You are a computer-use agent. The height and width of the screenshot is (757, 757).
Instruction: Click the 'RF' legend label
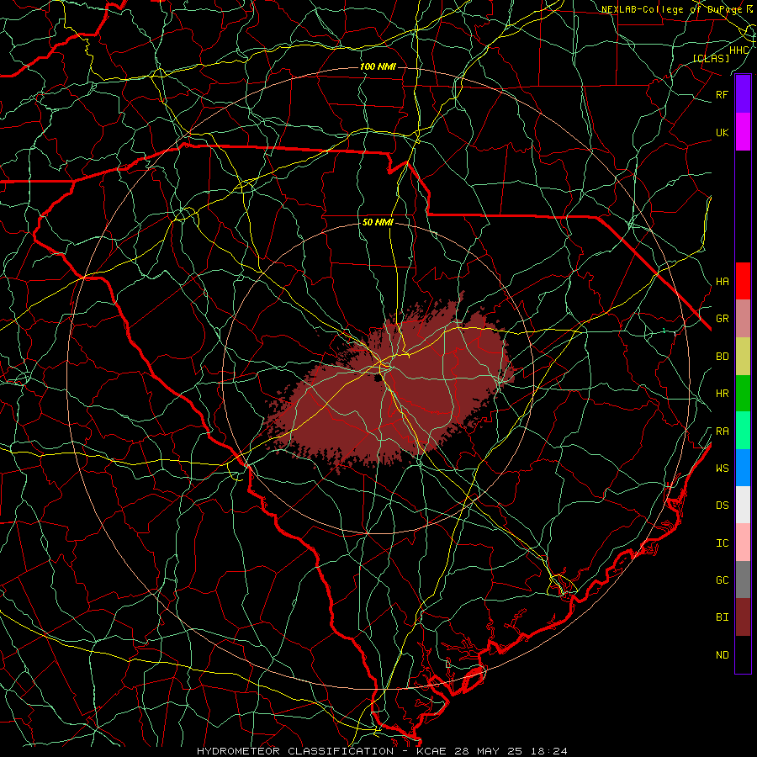[722, 94]
